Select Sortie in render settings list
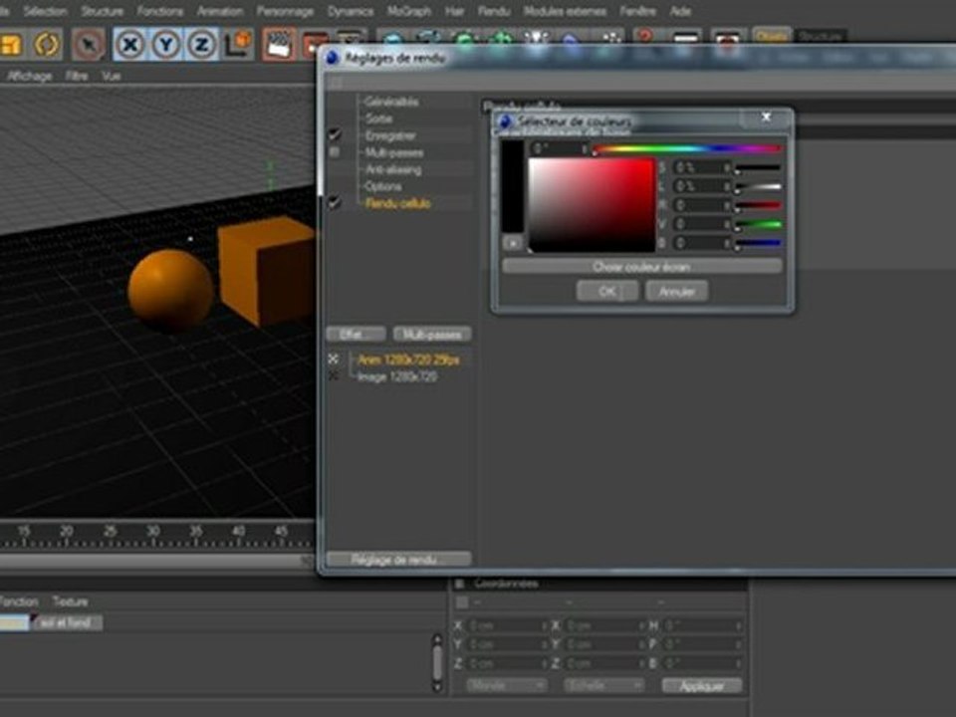Screen dimensions: 956x717 click(x=378, y=119)
